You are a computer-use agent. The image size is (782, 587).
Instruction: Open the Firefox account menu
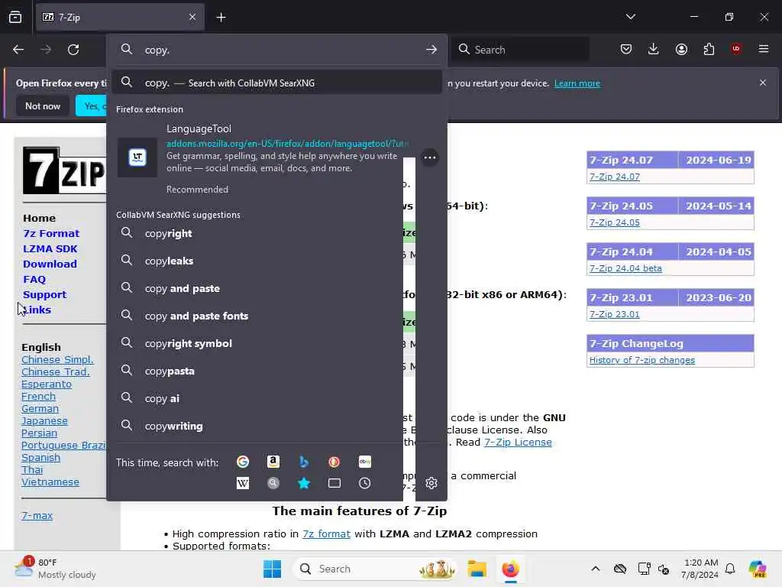(x=681, y=49)
